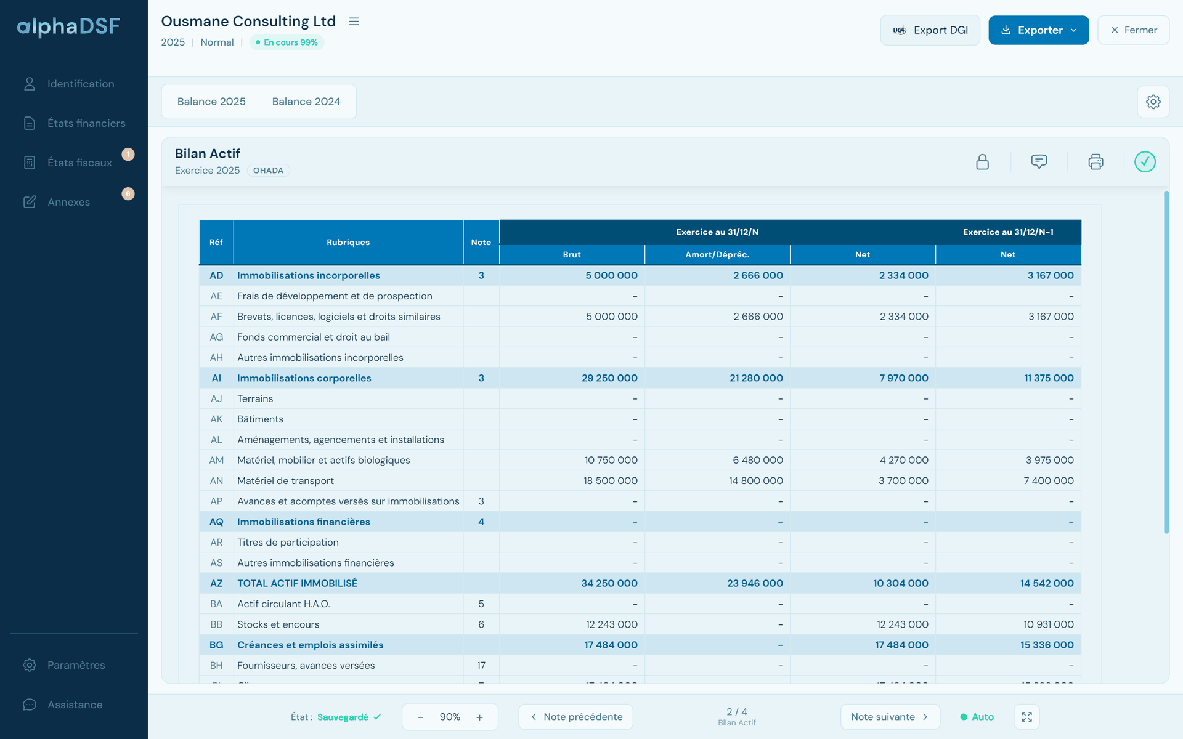Open the hamburger menu beside company name
The width and height of the screenshot is (1183, 739).
[x=354, y=22]
